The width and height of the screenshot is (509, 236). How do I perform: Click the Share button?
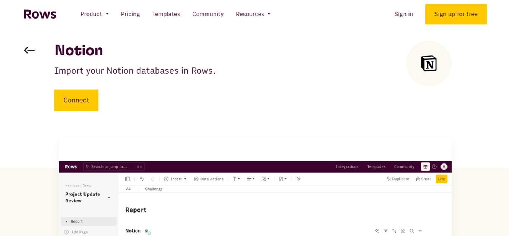tap(424, 179)
